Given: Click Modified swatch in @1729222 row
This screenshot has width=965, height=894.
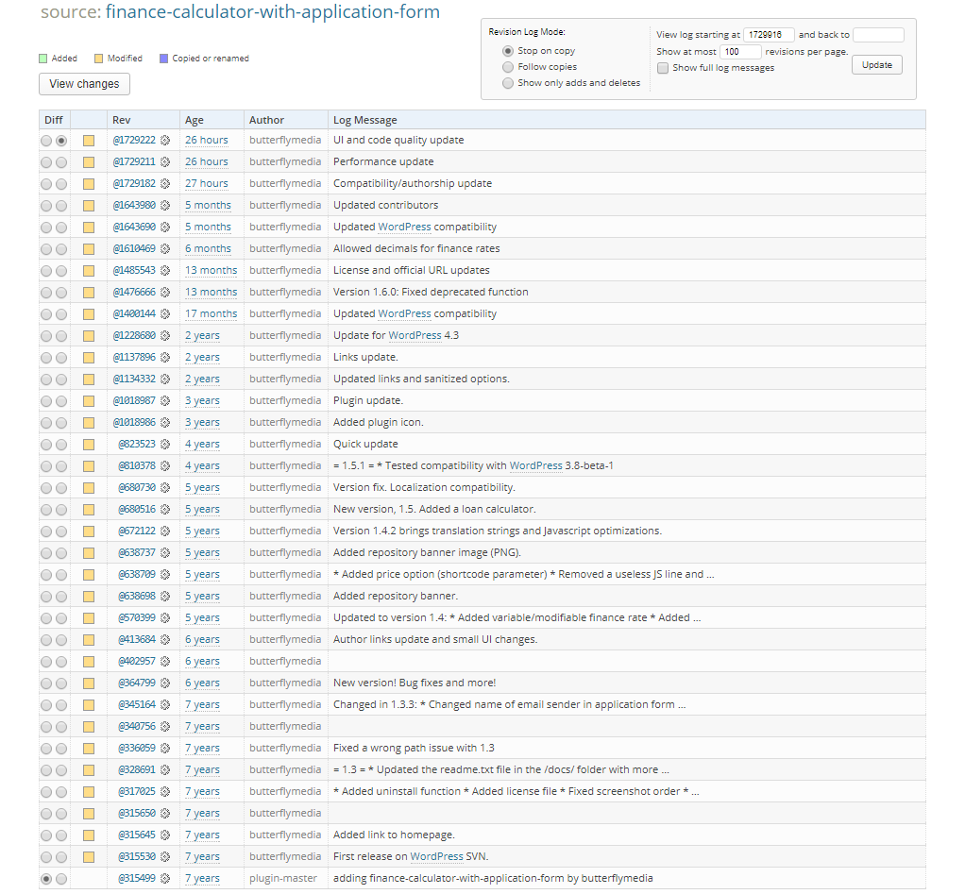Looking at the screenshot, I should (x=89, y=141).
